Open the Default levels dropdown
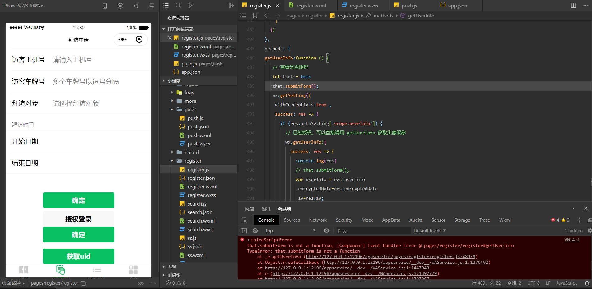 pyautogui.click(x=430, y=231)
